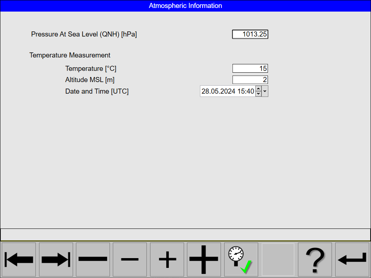Click the blank toolbar button
This screenshot has height=278, width=371.
[x=278, y=259]
